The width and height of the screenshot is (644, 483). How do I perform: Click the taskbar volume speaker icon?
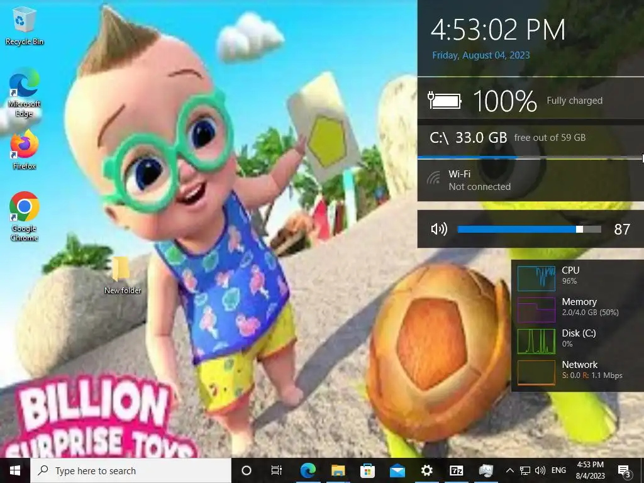pyautogui.click(x=540, y=470)
